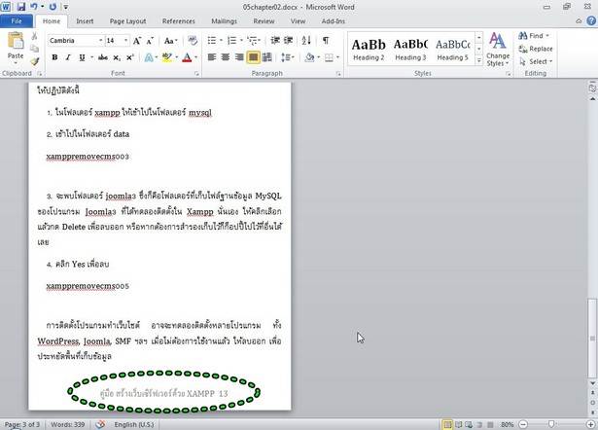Click the zoom slider handle
Screen dimensions: 598x430
pyautogui.click(x=551, y=424)
